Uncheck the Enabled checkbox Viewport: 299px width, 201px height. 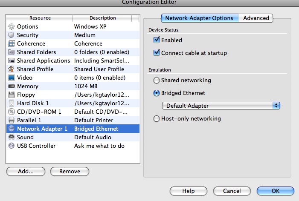click(157, 40)
